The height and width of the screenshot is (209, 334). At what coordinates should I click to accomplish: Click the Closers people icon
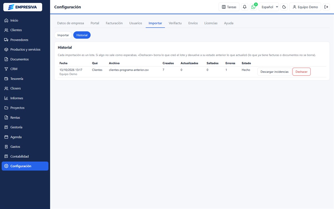6,88
